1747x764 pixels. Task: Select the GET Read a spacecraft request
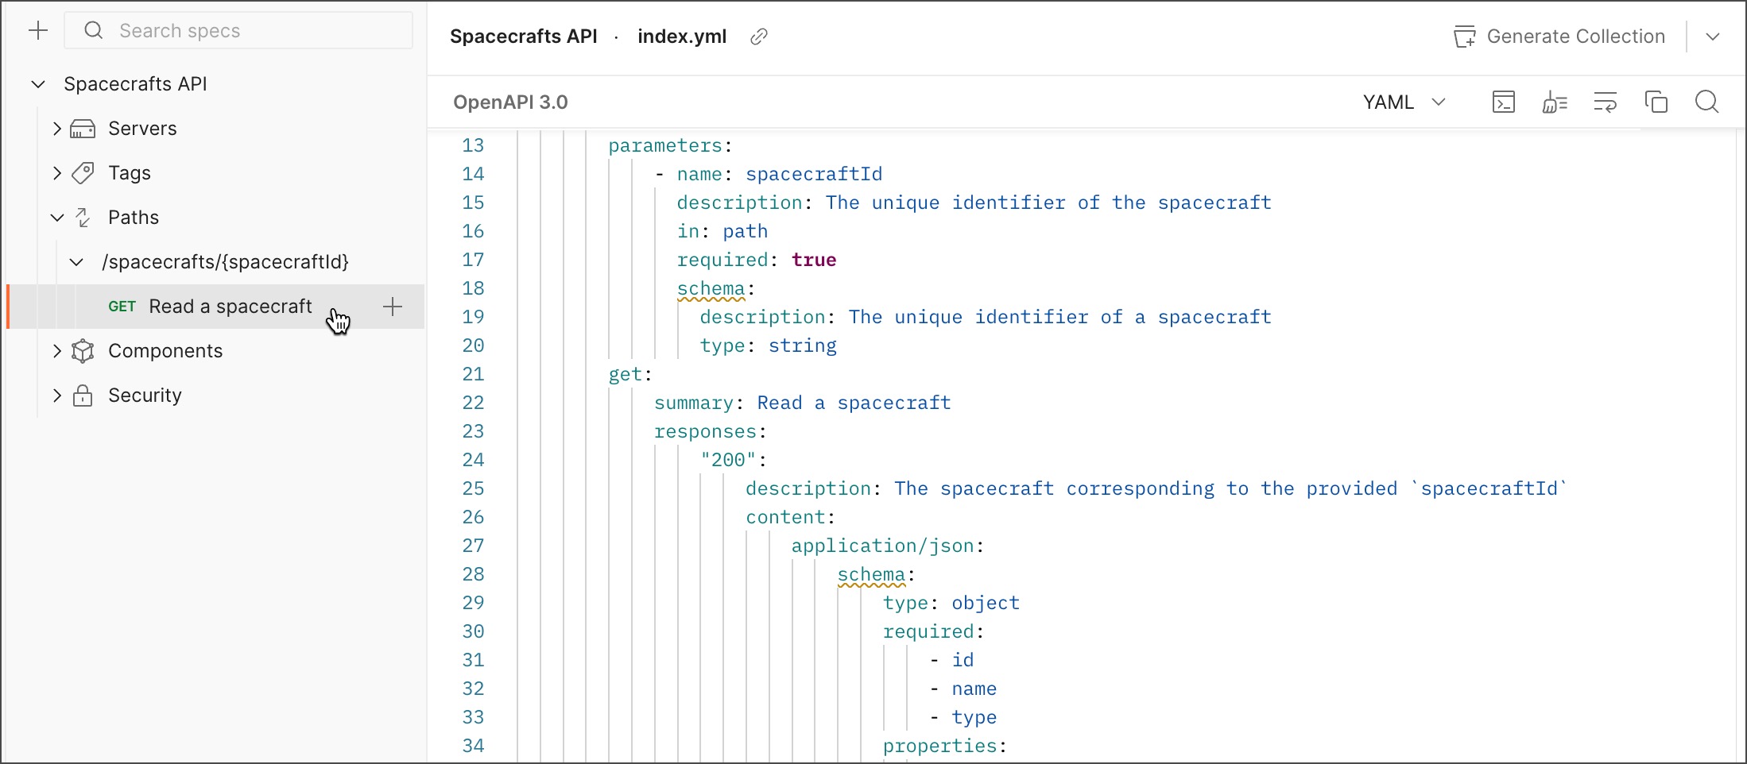pyautogui.click(x=230, y=307)
